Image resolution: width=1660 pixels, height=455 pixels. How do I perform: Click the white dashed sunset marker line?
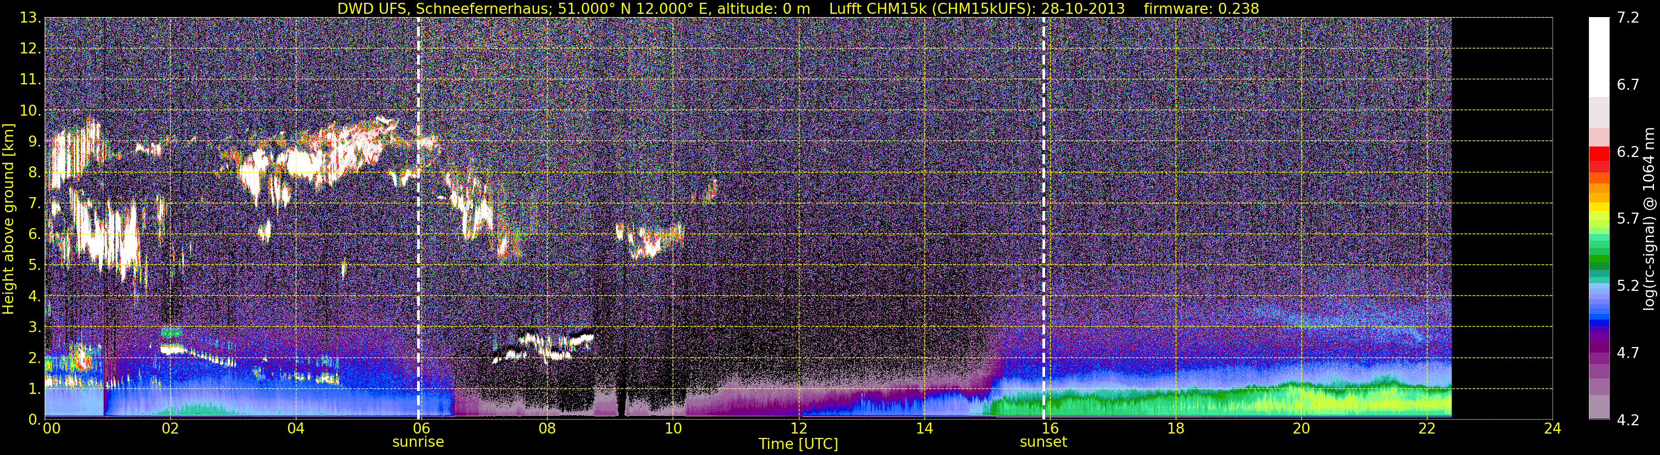coord(1043,218)
